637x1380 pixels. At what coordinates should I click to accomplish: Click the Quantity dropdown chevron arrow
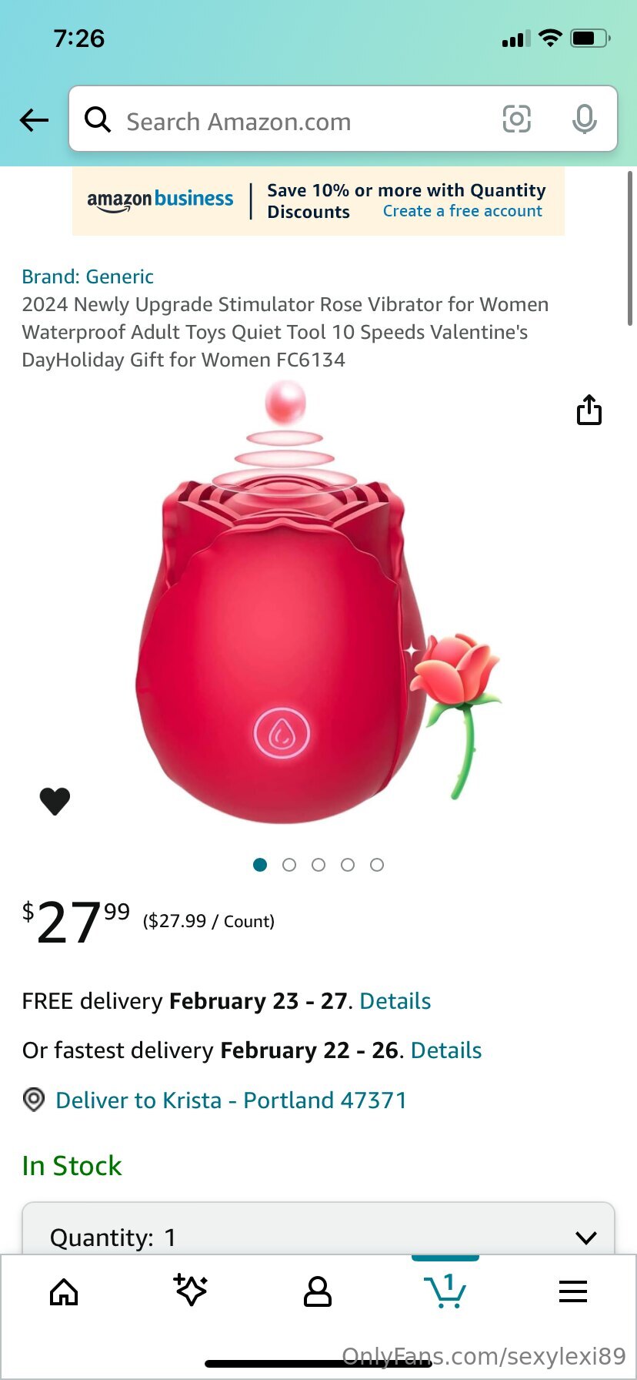pyautogui.click(x=586, y=1238)
